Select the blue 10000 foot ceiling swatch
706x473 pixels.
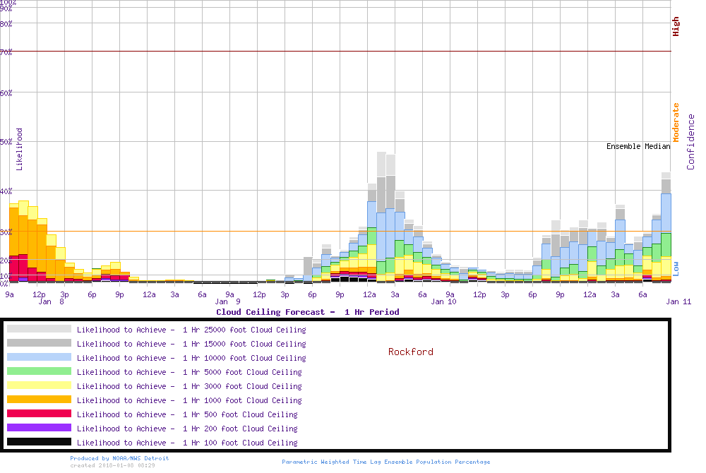tap(39, 357)
